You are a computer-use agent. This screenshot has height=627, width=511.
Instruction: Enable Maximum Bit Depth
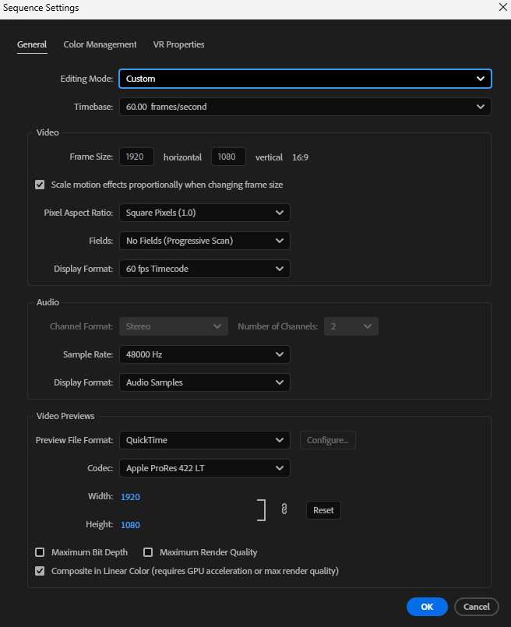(40, 551)
